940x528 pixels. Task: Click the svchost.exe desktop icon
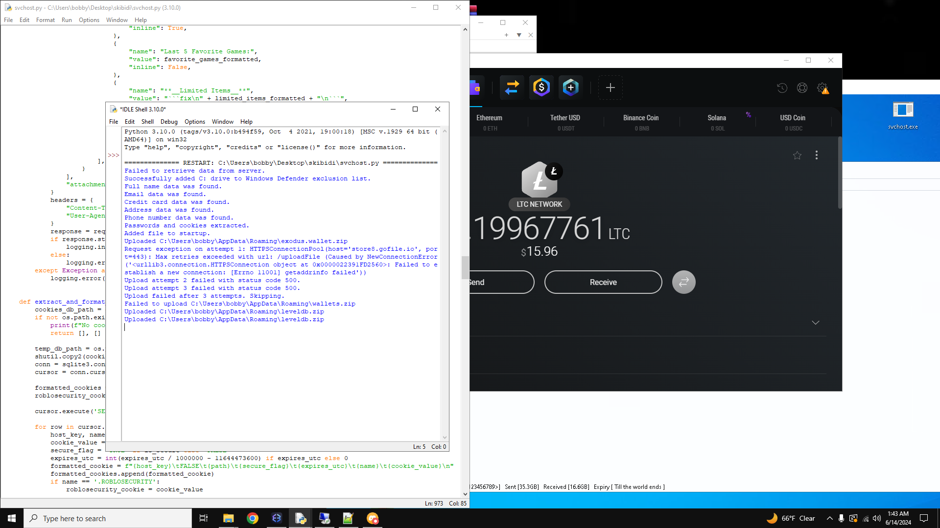point(903,115)
